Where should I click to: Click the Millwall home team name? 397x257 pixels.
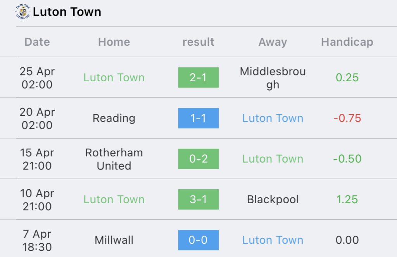(114, 240)
